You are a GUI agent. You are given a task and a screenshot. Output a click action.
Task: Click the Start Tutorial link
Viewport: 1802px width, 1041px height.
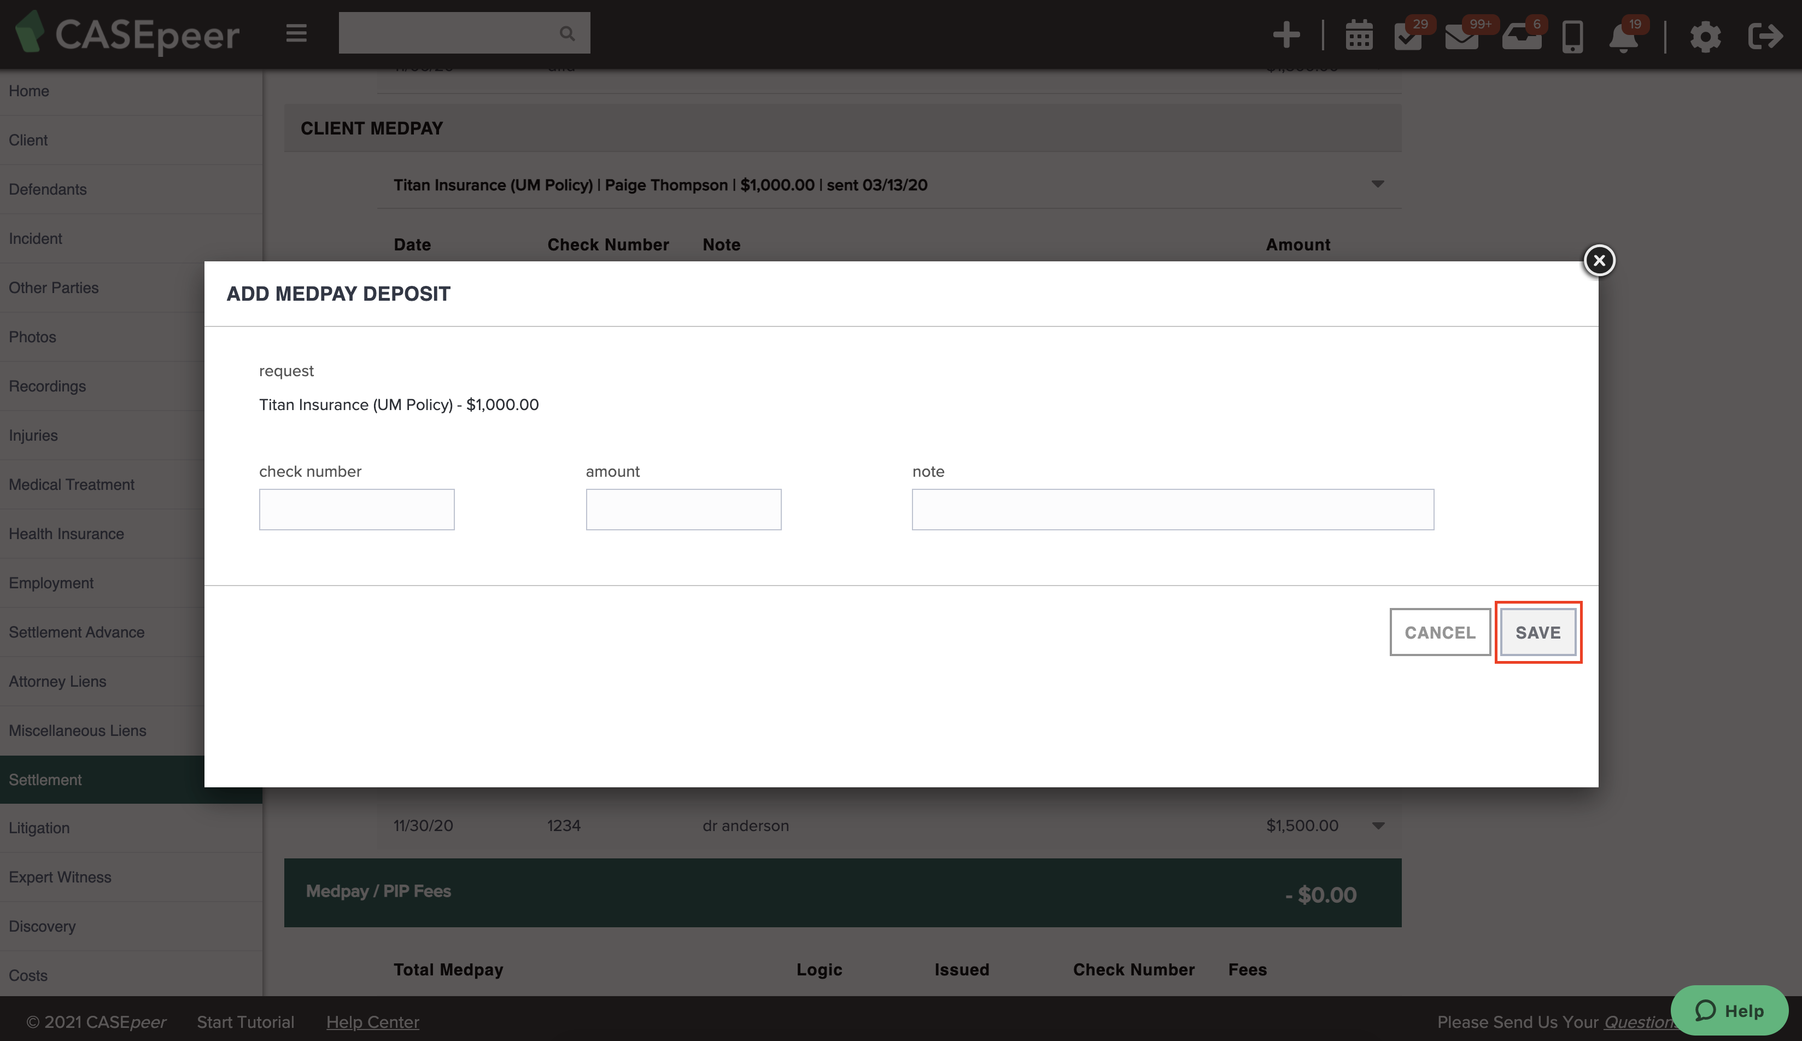(x=245, y=1022)
